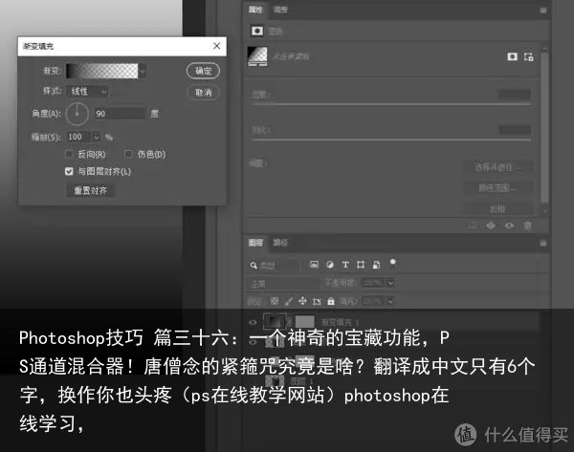Image resolution: width=574 pixels, height=452 pixels.
Task: Open the gradient picker dropdown arrow
Action: 142,71
